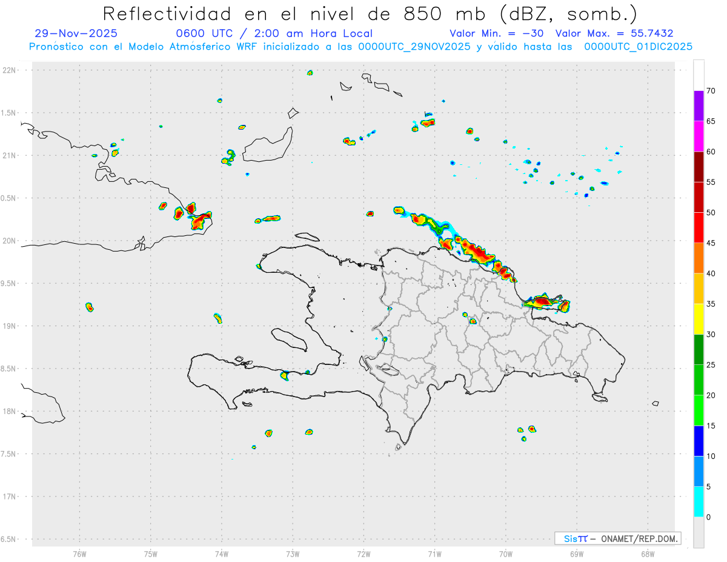Click the legend value "10"
This screenshot has width=727, height=562.
711,457
